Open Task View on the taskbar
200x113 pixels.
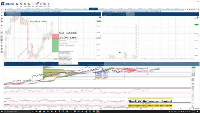click(x=32, y=111)
